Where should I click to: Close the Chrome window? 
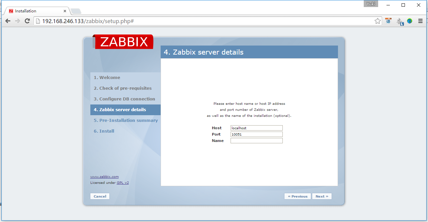pyautogui.click(x=419, y=5)
